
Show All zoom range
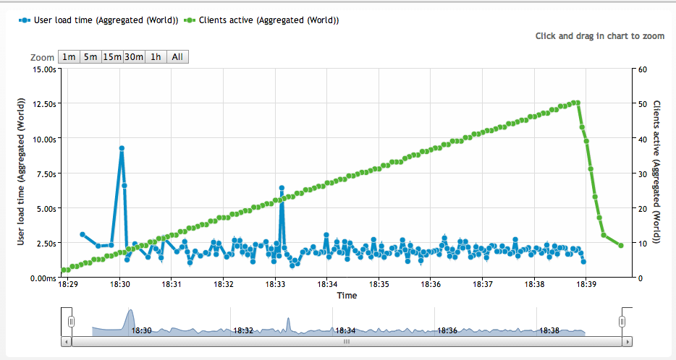177,57
